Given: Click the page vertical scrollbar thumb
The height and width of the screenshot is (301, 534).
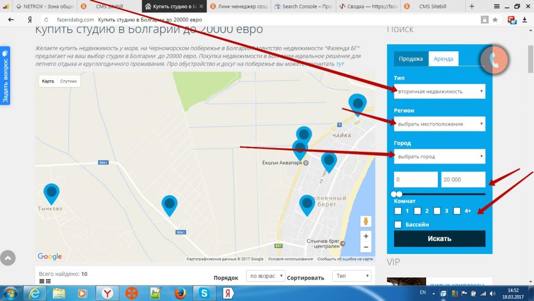Looking at the screenshot, I should coord(530,59).
